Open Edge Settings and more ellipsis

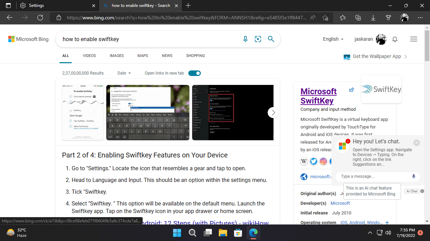tap(420, 18)
